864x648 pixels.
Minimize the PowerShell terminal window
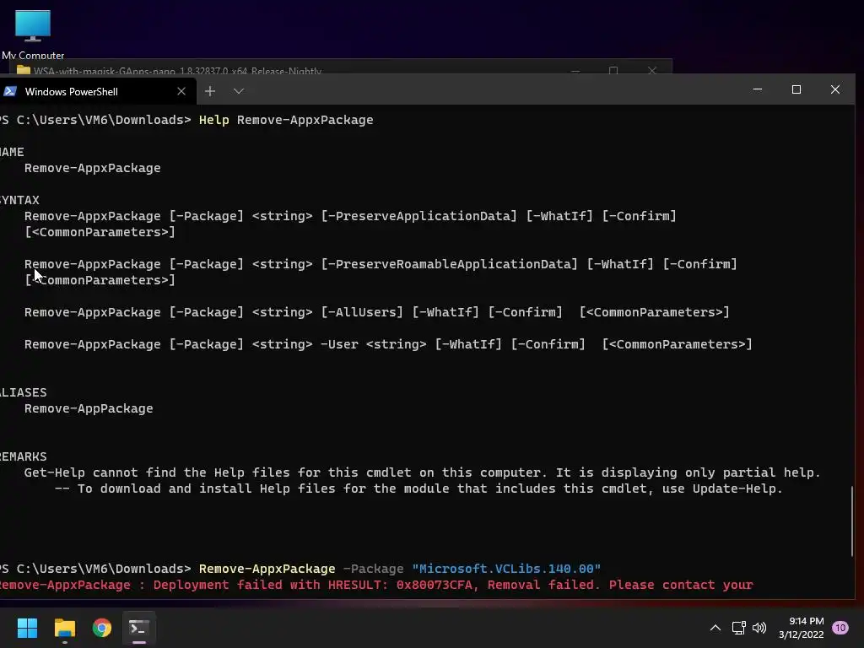coord(758,89)
